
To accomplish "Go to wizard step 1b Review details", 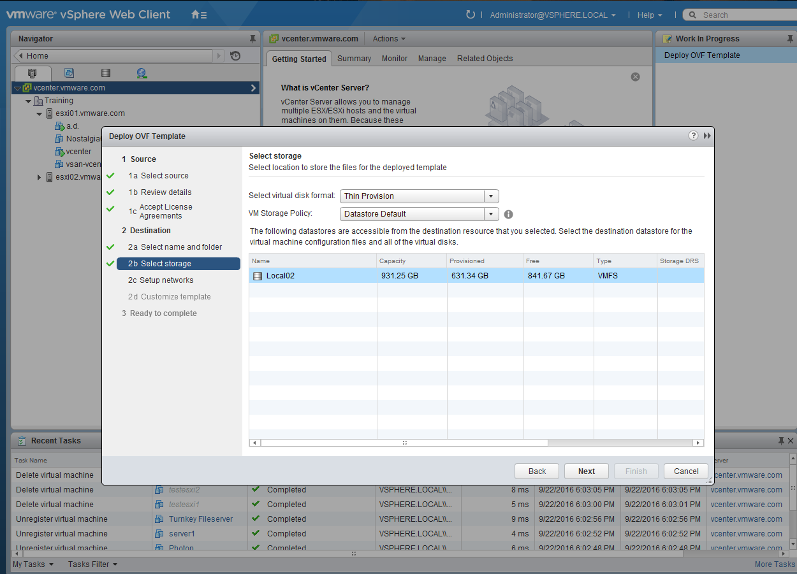I will 159,192.
